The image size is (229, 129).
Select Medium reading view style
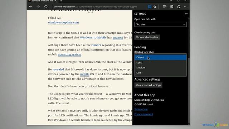[x=160, y=68]
